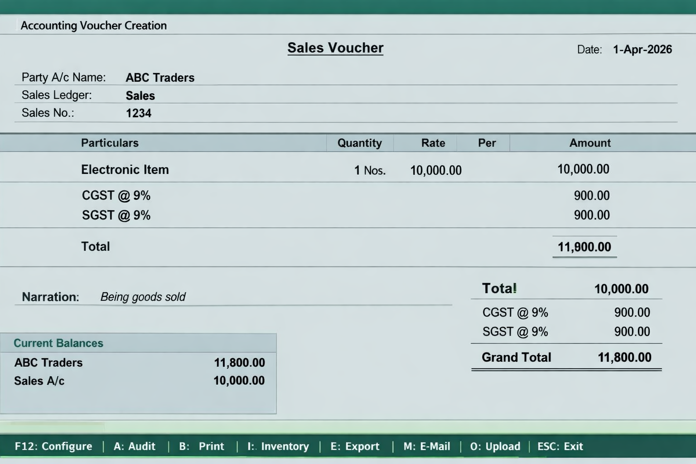Select the Sales Ledger field
Screen dimensions: 696x464
point(140,95)
